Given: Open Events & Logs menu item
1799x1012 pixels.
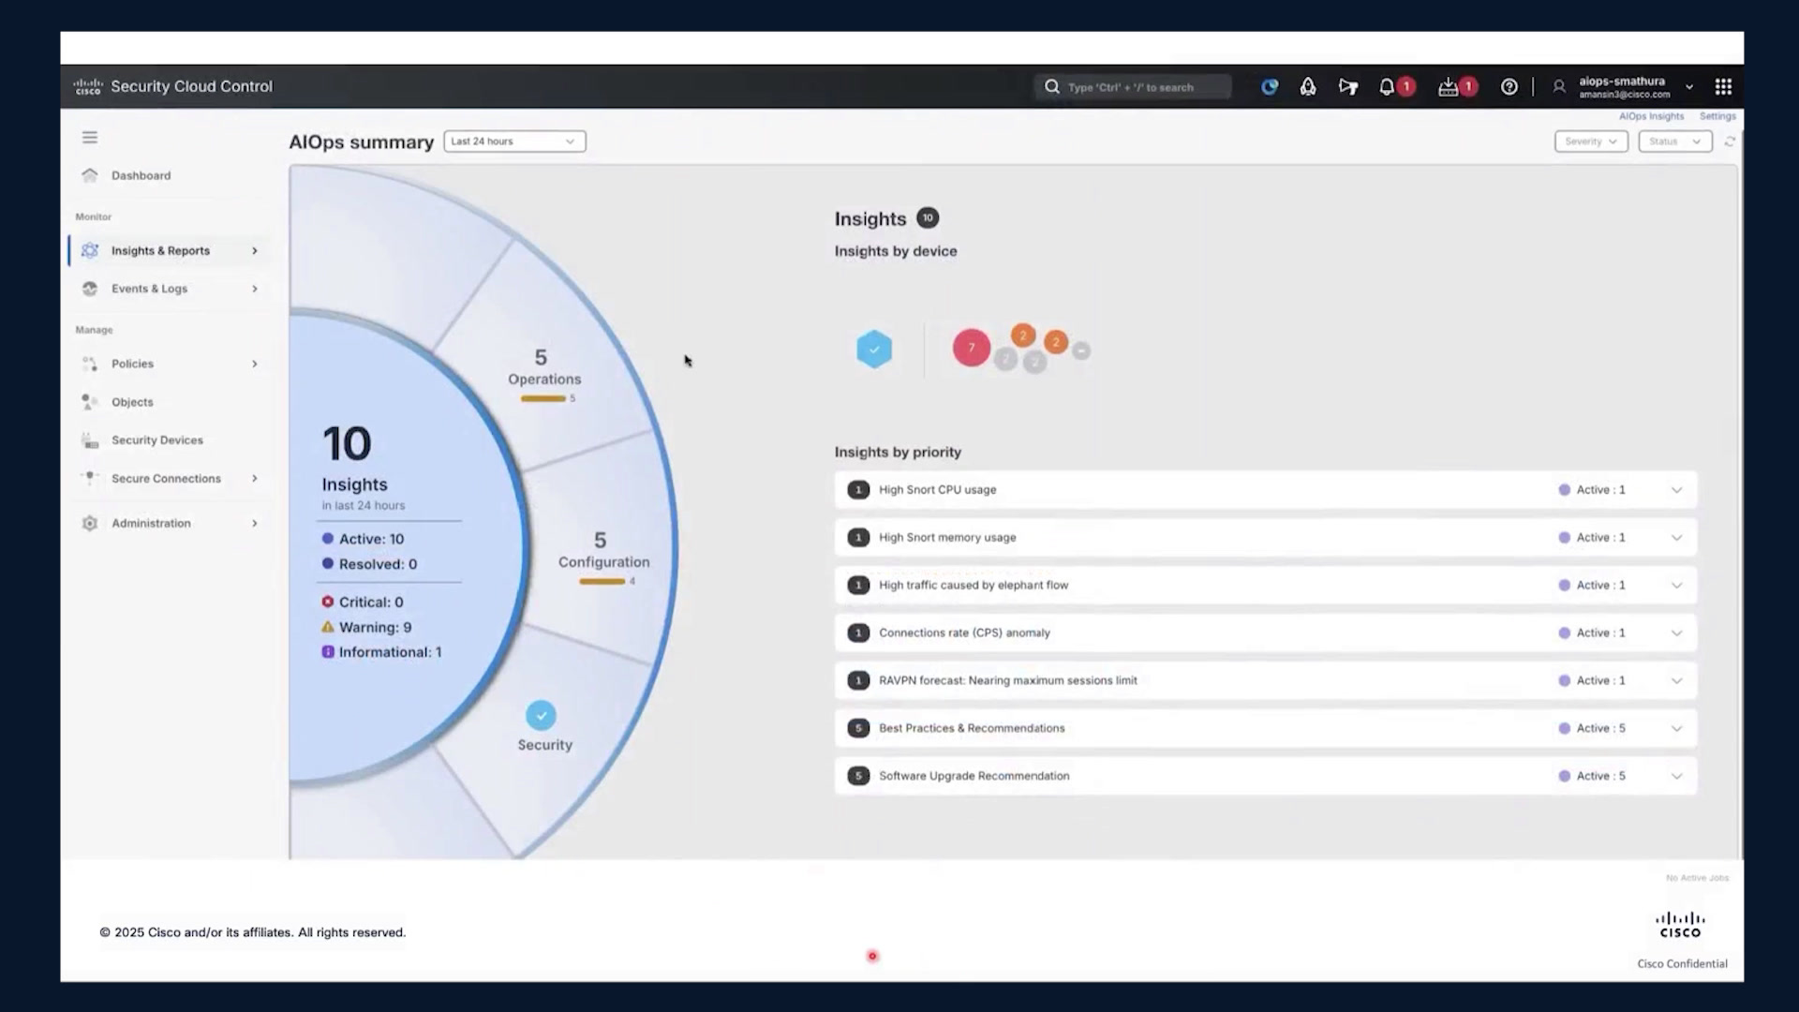Looking at the screenshot, I should [169, 289].
